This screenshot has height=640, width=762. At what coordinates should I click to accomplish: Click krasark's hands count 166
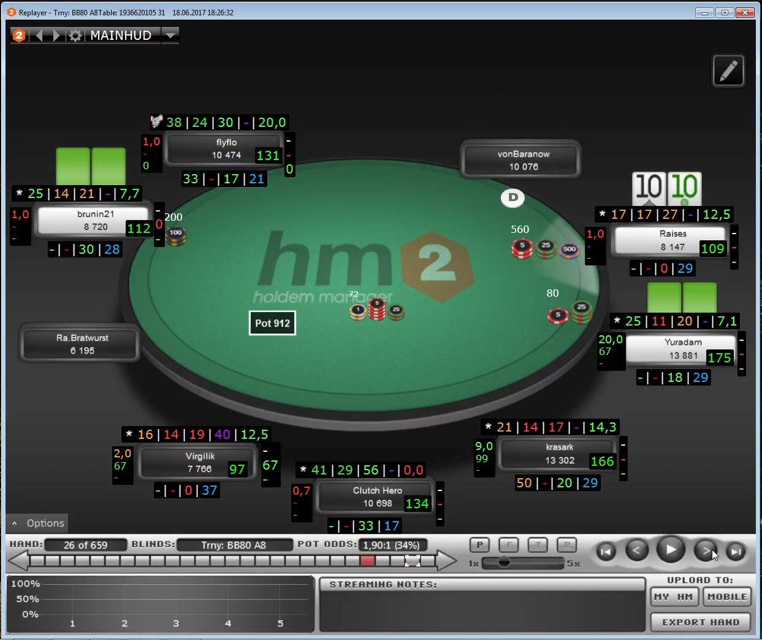[602, 461]
